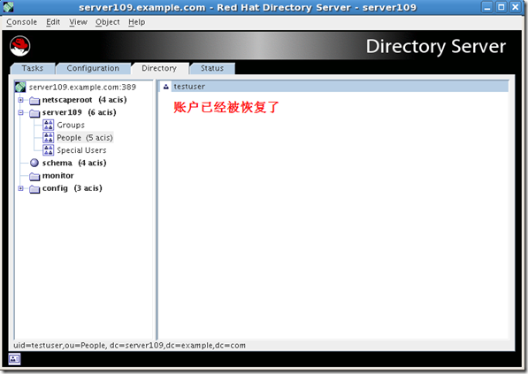Click the Red Hat logo icon

19,46
